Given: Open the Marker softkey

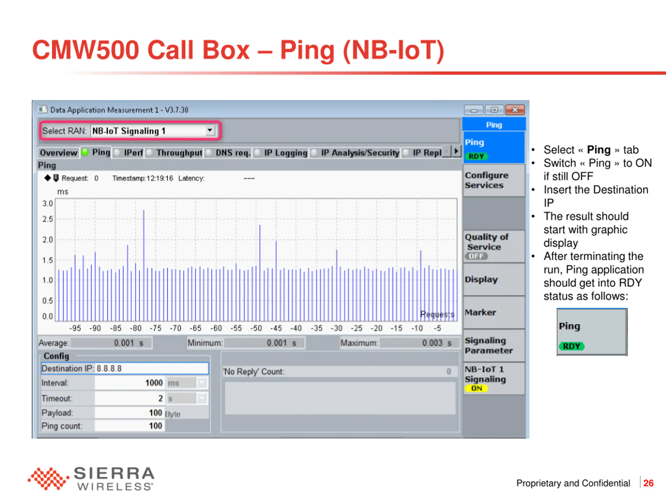Looking at the screenshot, I should click(x=494, y=313).
